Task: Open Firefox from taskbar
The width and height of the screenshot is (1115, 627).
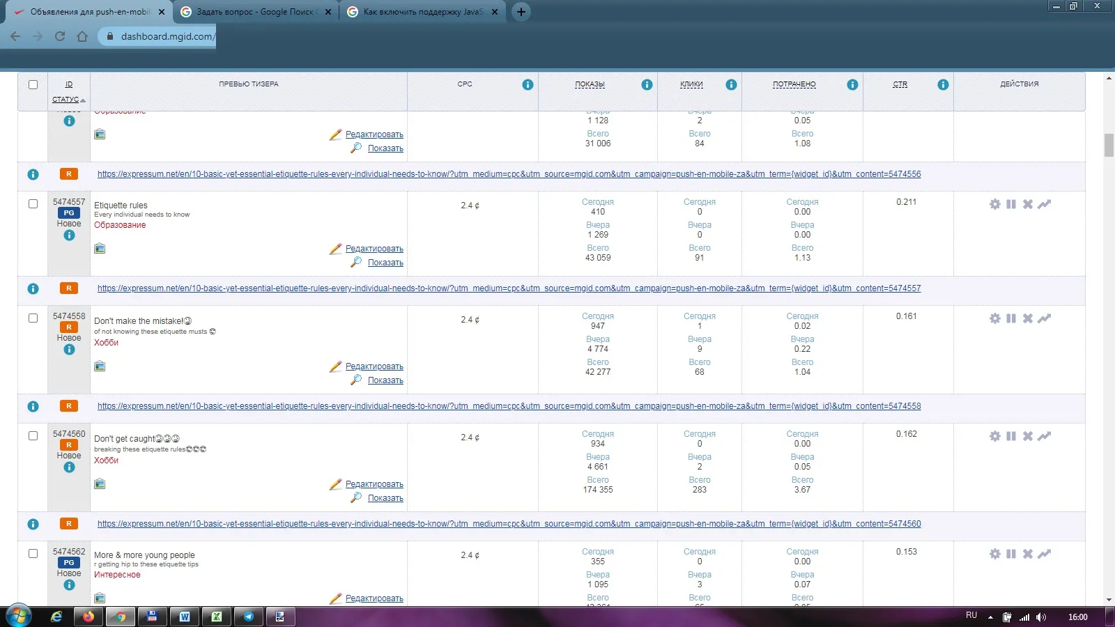Action: (x=89, y=617)
